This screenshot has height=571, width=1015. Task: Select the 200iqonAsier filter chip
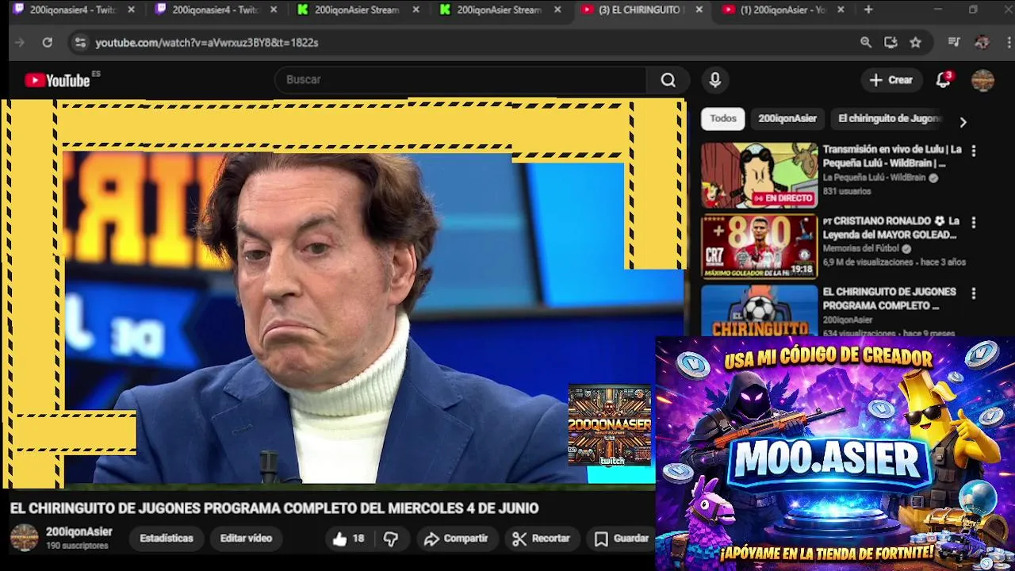[x=787, y=119]
